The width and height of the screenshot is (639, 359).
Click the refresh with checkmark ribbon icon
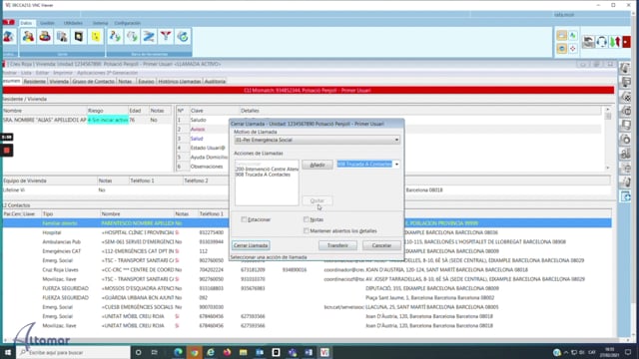point(183,37)
